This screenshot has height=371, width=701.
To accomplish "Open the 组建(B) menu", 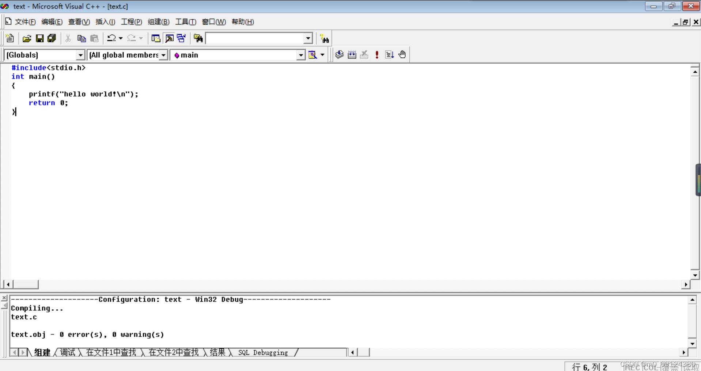I will 159,22.
